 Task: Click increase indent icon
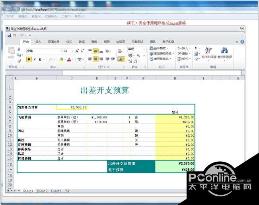coord(113,59)
